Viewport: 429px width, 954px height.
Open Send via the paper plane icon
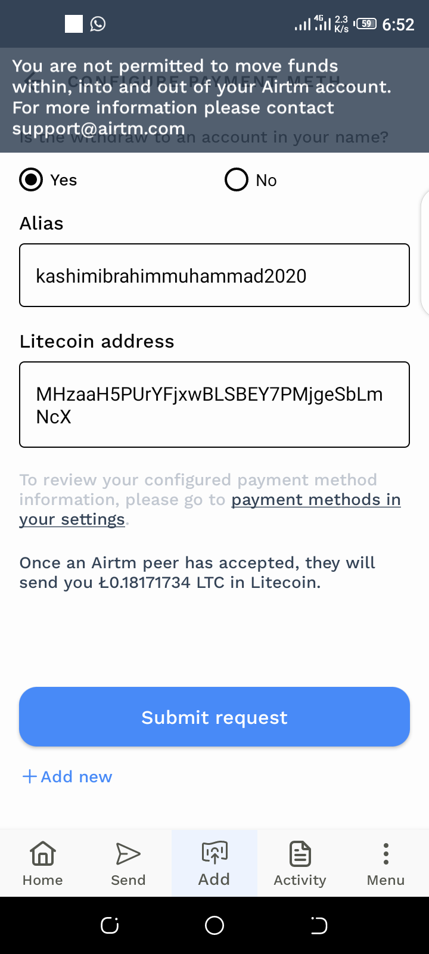(128, 854)
